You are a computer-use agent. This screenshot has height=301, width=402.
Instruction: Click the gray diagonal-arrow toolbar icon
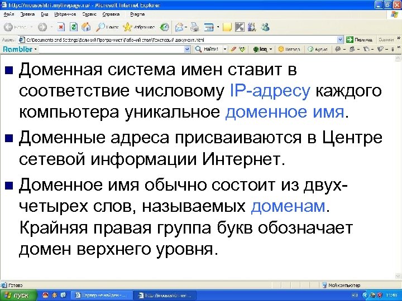tap(240, 27)
